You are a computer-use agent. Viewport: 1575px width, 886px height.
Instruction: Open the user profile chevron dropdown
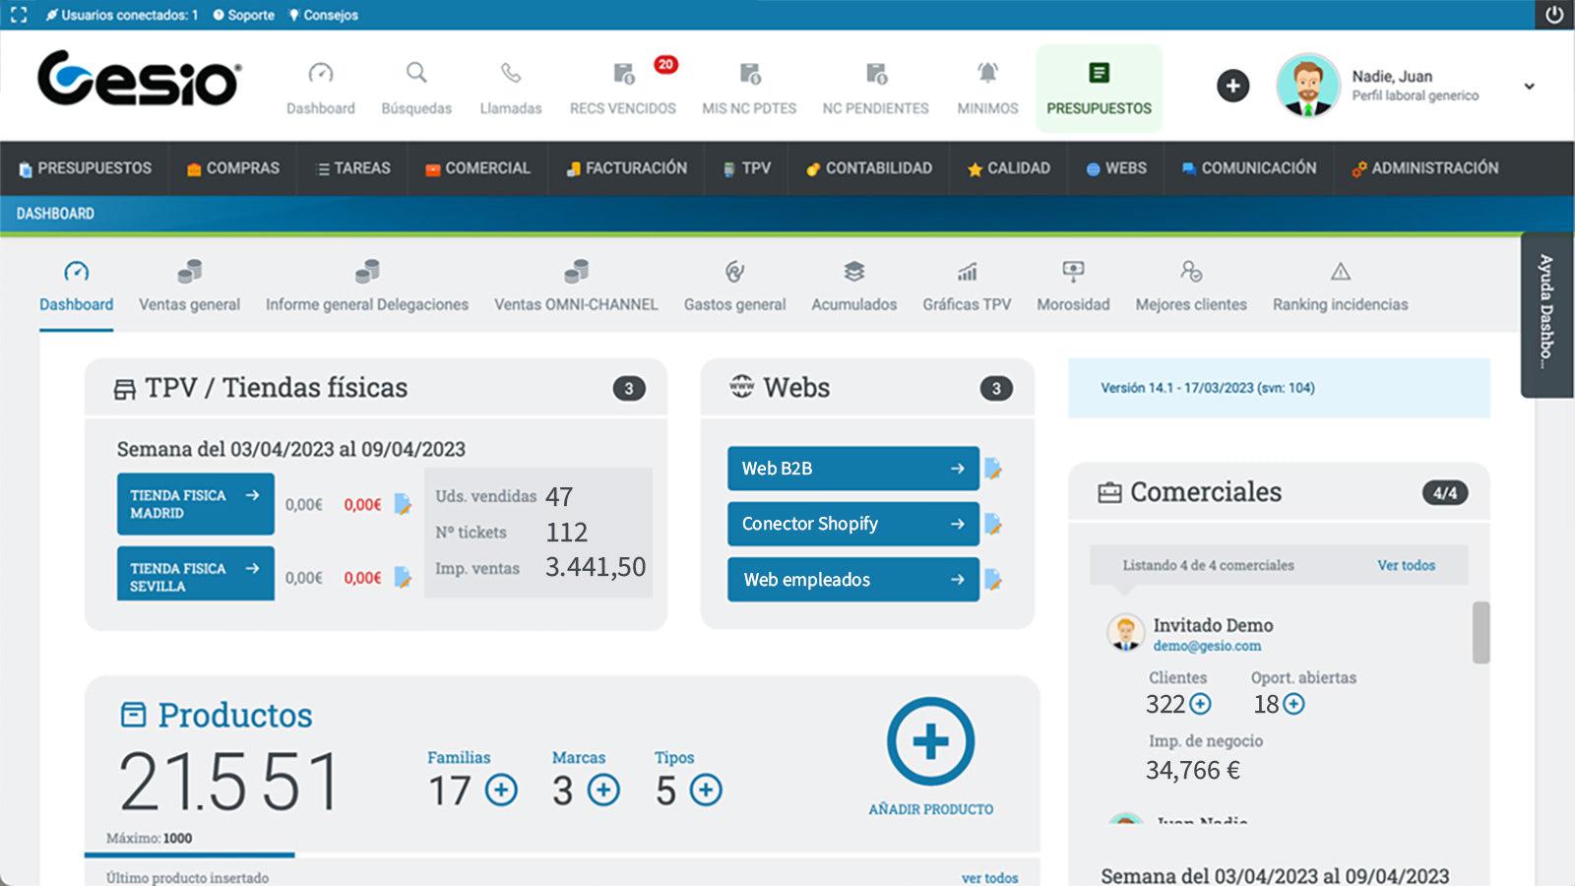pyautogui.click(x=1529, y=86)
